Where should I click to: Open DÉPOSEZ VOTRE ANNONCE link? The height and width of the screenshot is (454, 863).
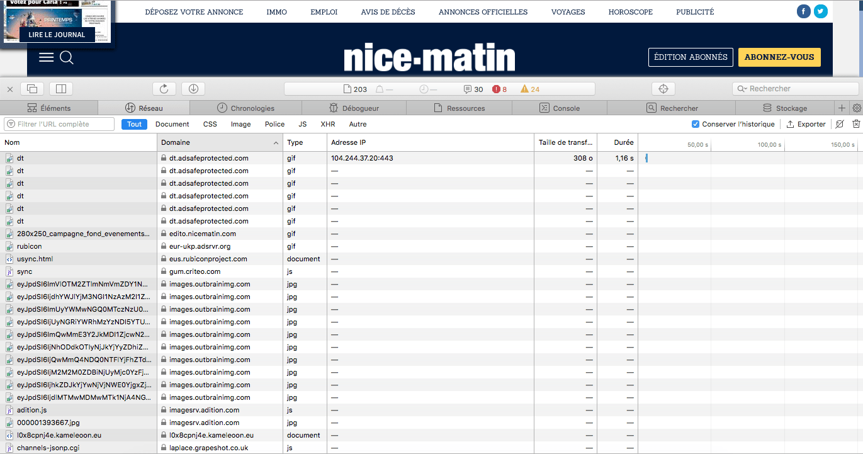pos(194,12)
